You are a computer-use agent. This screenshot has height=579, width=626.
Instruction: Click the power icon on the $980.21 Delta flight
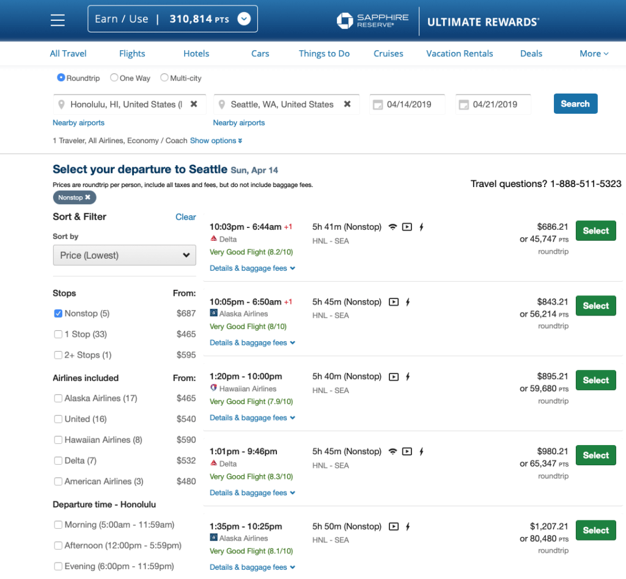coord(421,451)
